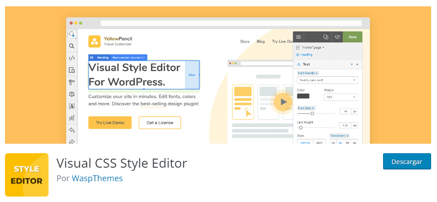437x202 pixels.
Task: Open the dark Color swatch picker
Action: coord(303,96)
